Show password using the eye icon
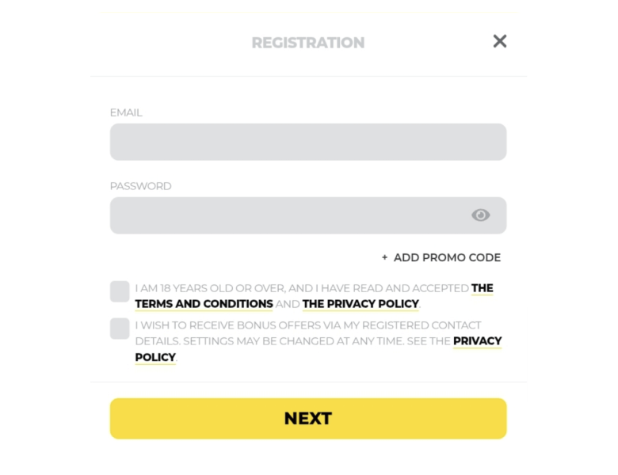Image resolution: width=618 pixels, height=475 pixels. [x=480, y=215]
